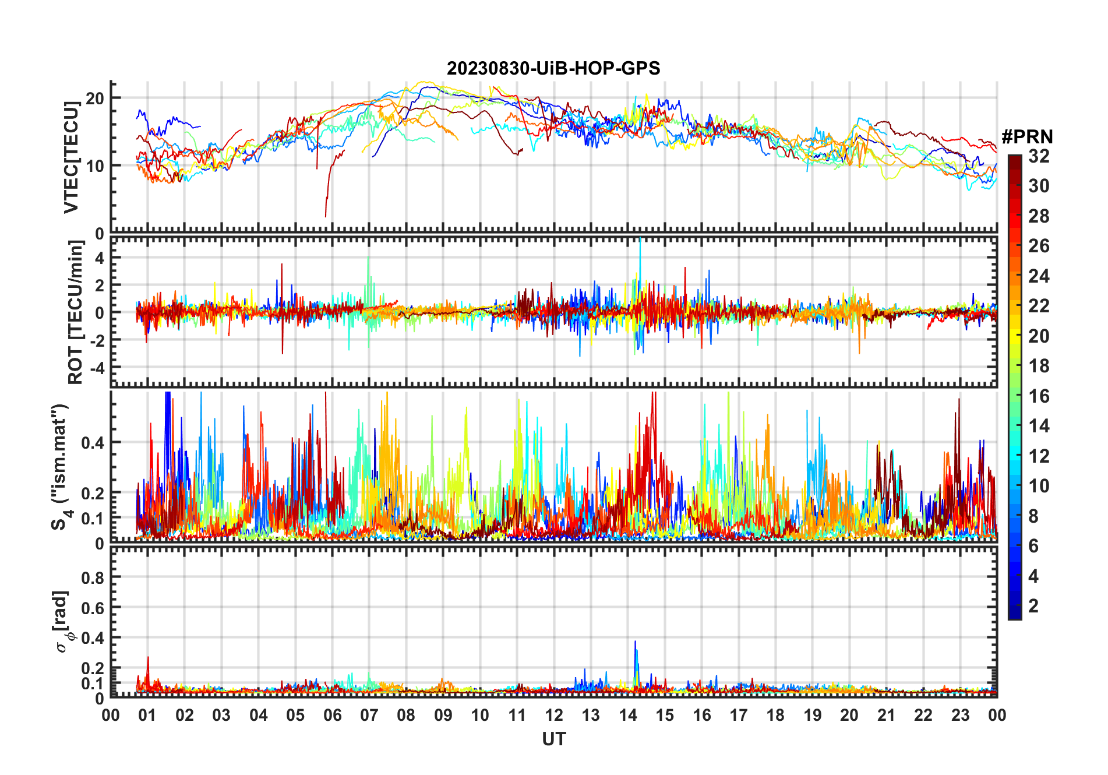Pick the colorbar tick label 16
Screen dimensions: 1108x775
[x=1039, y=396]
